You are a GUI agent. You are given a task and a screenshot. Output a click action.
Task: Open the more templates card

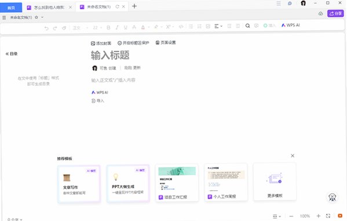click(275, 182)
